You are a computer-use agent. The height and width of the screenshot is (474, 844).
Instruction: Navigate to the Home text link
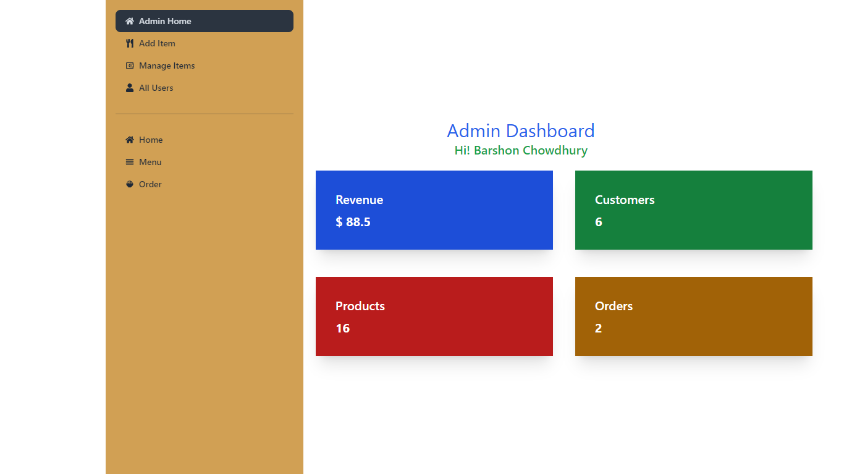pos(151,140)
